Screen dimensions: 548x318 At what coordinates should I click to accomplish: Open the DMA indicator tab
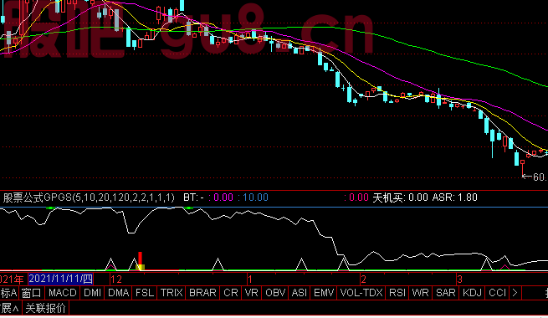(119, 293)
